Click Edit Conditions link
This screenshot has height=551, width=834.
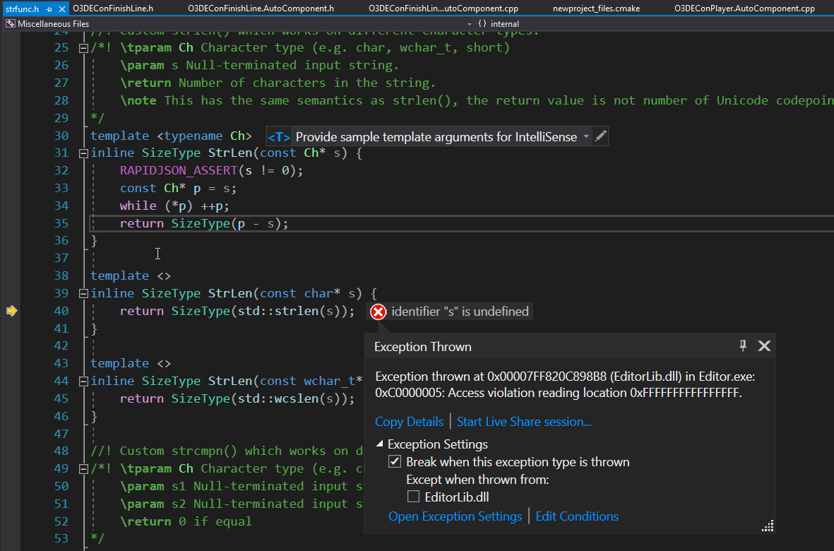(x=577, y=516)
